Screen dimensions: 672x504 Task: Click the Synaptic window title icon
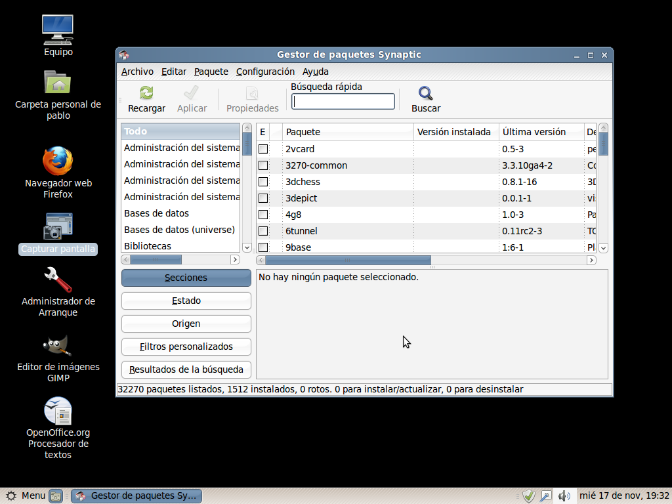[x=124, y=55]
